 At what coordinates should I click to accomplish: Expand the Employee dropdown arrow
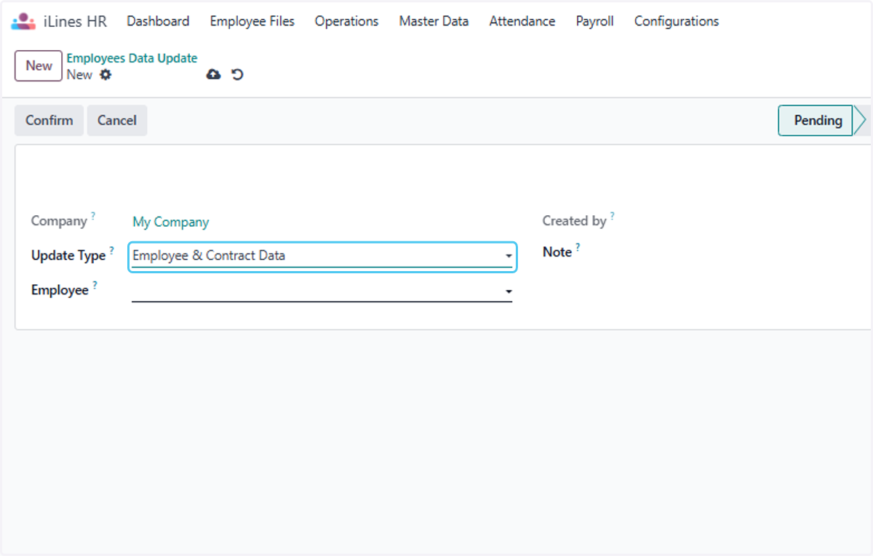pyautogui.click(x=509, y=292)
